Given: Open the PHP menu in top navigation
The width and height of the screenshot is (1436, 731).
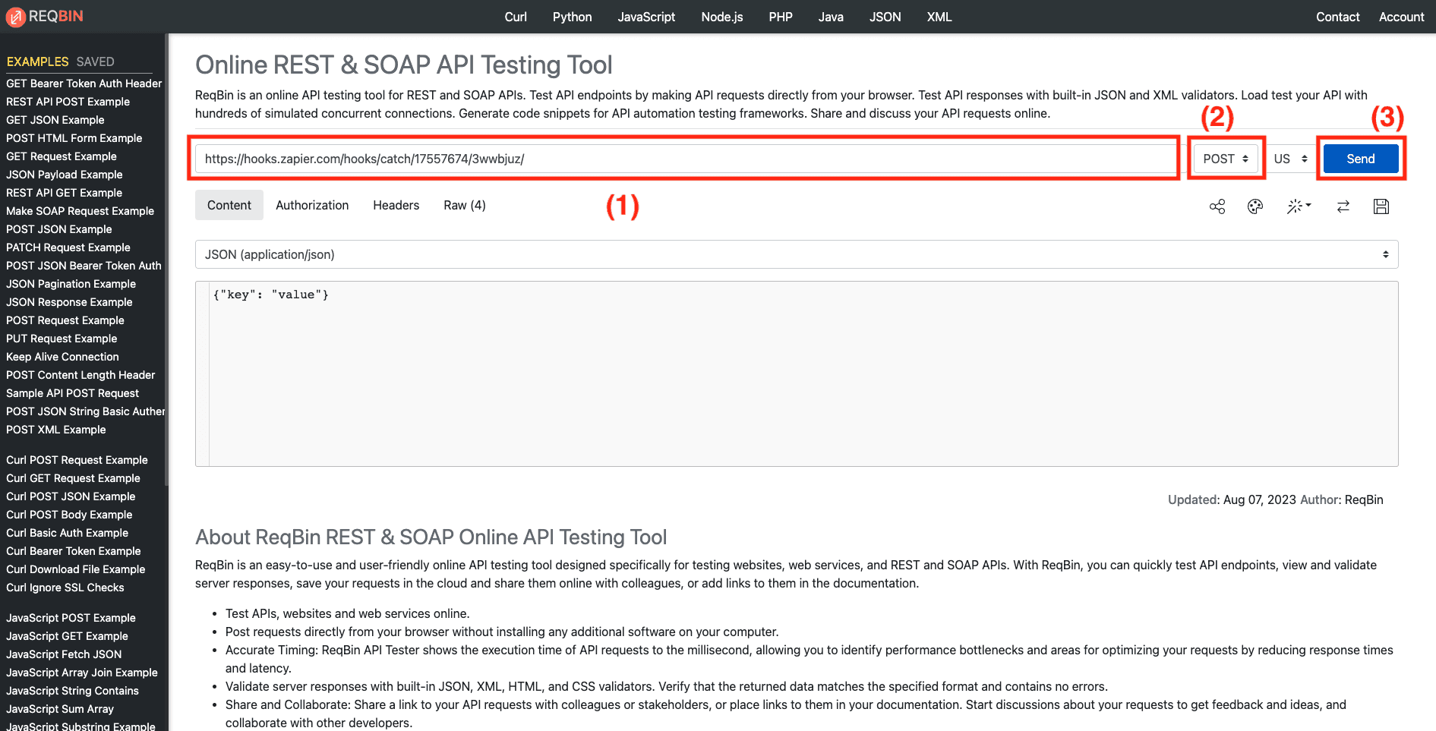Looking at the screenshot, I should coord(781,17).
